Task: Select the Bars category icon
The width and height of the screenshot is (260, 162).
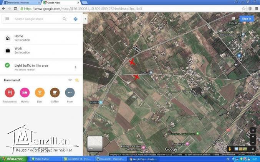Action: (x=40, y=93)
